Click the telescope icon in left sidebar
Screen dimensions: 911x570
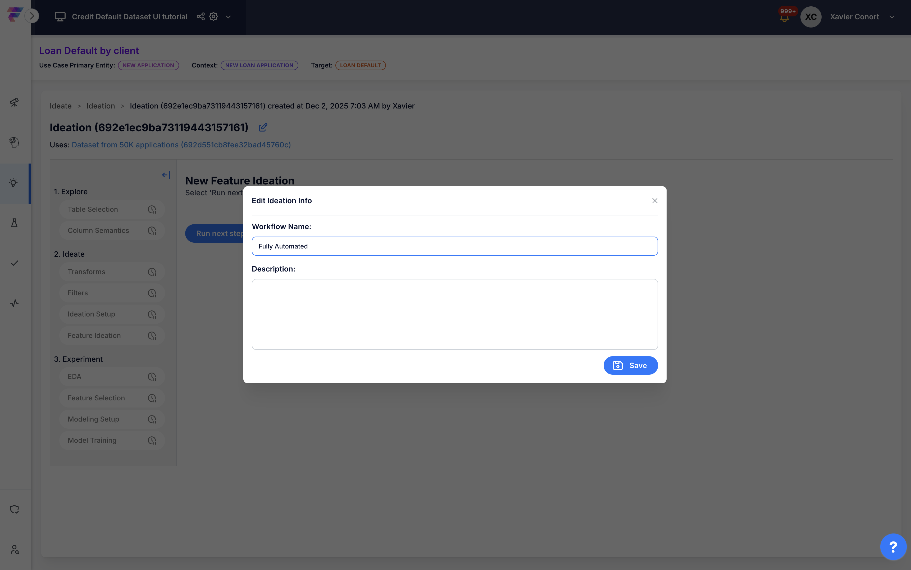click(14, 102)
